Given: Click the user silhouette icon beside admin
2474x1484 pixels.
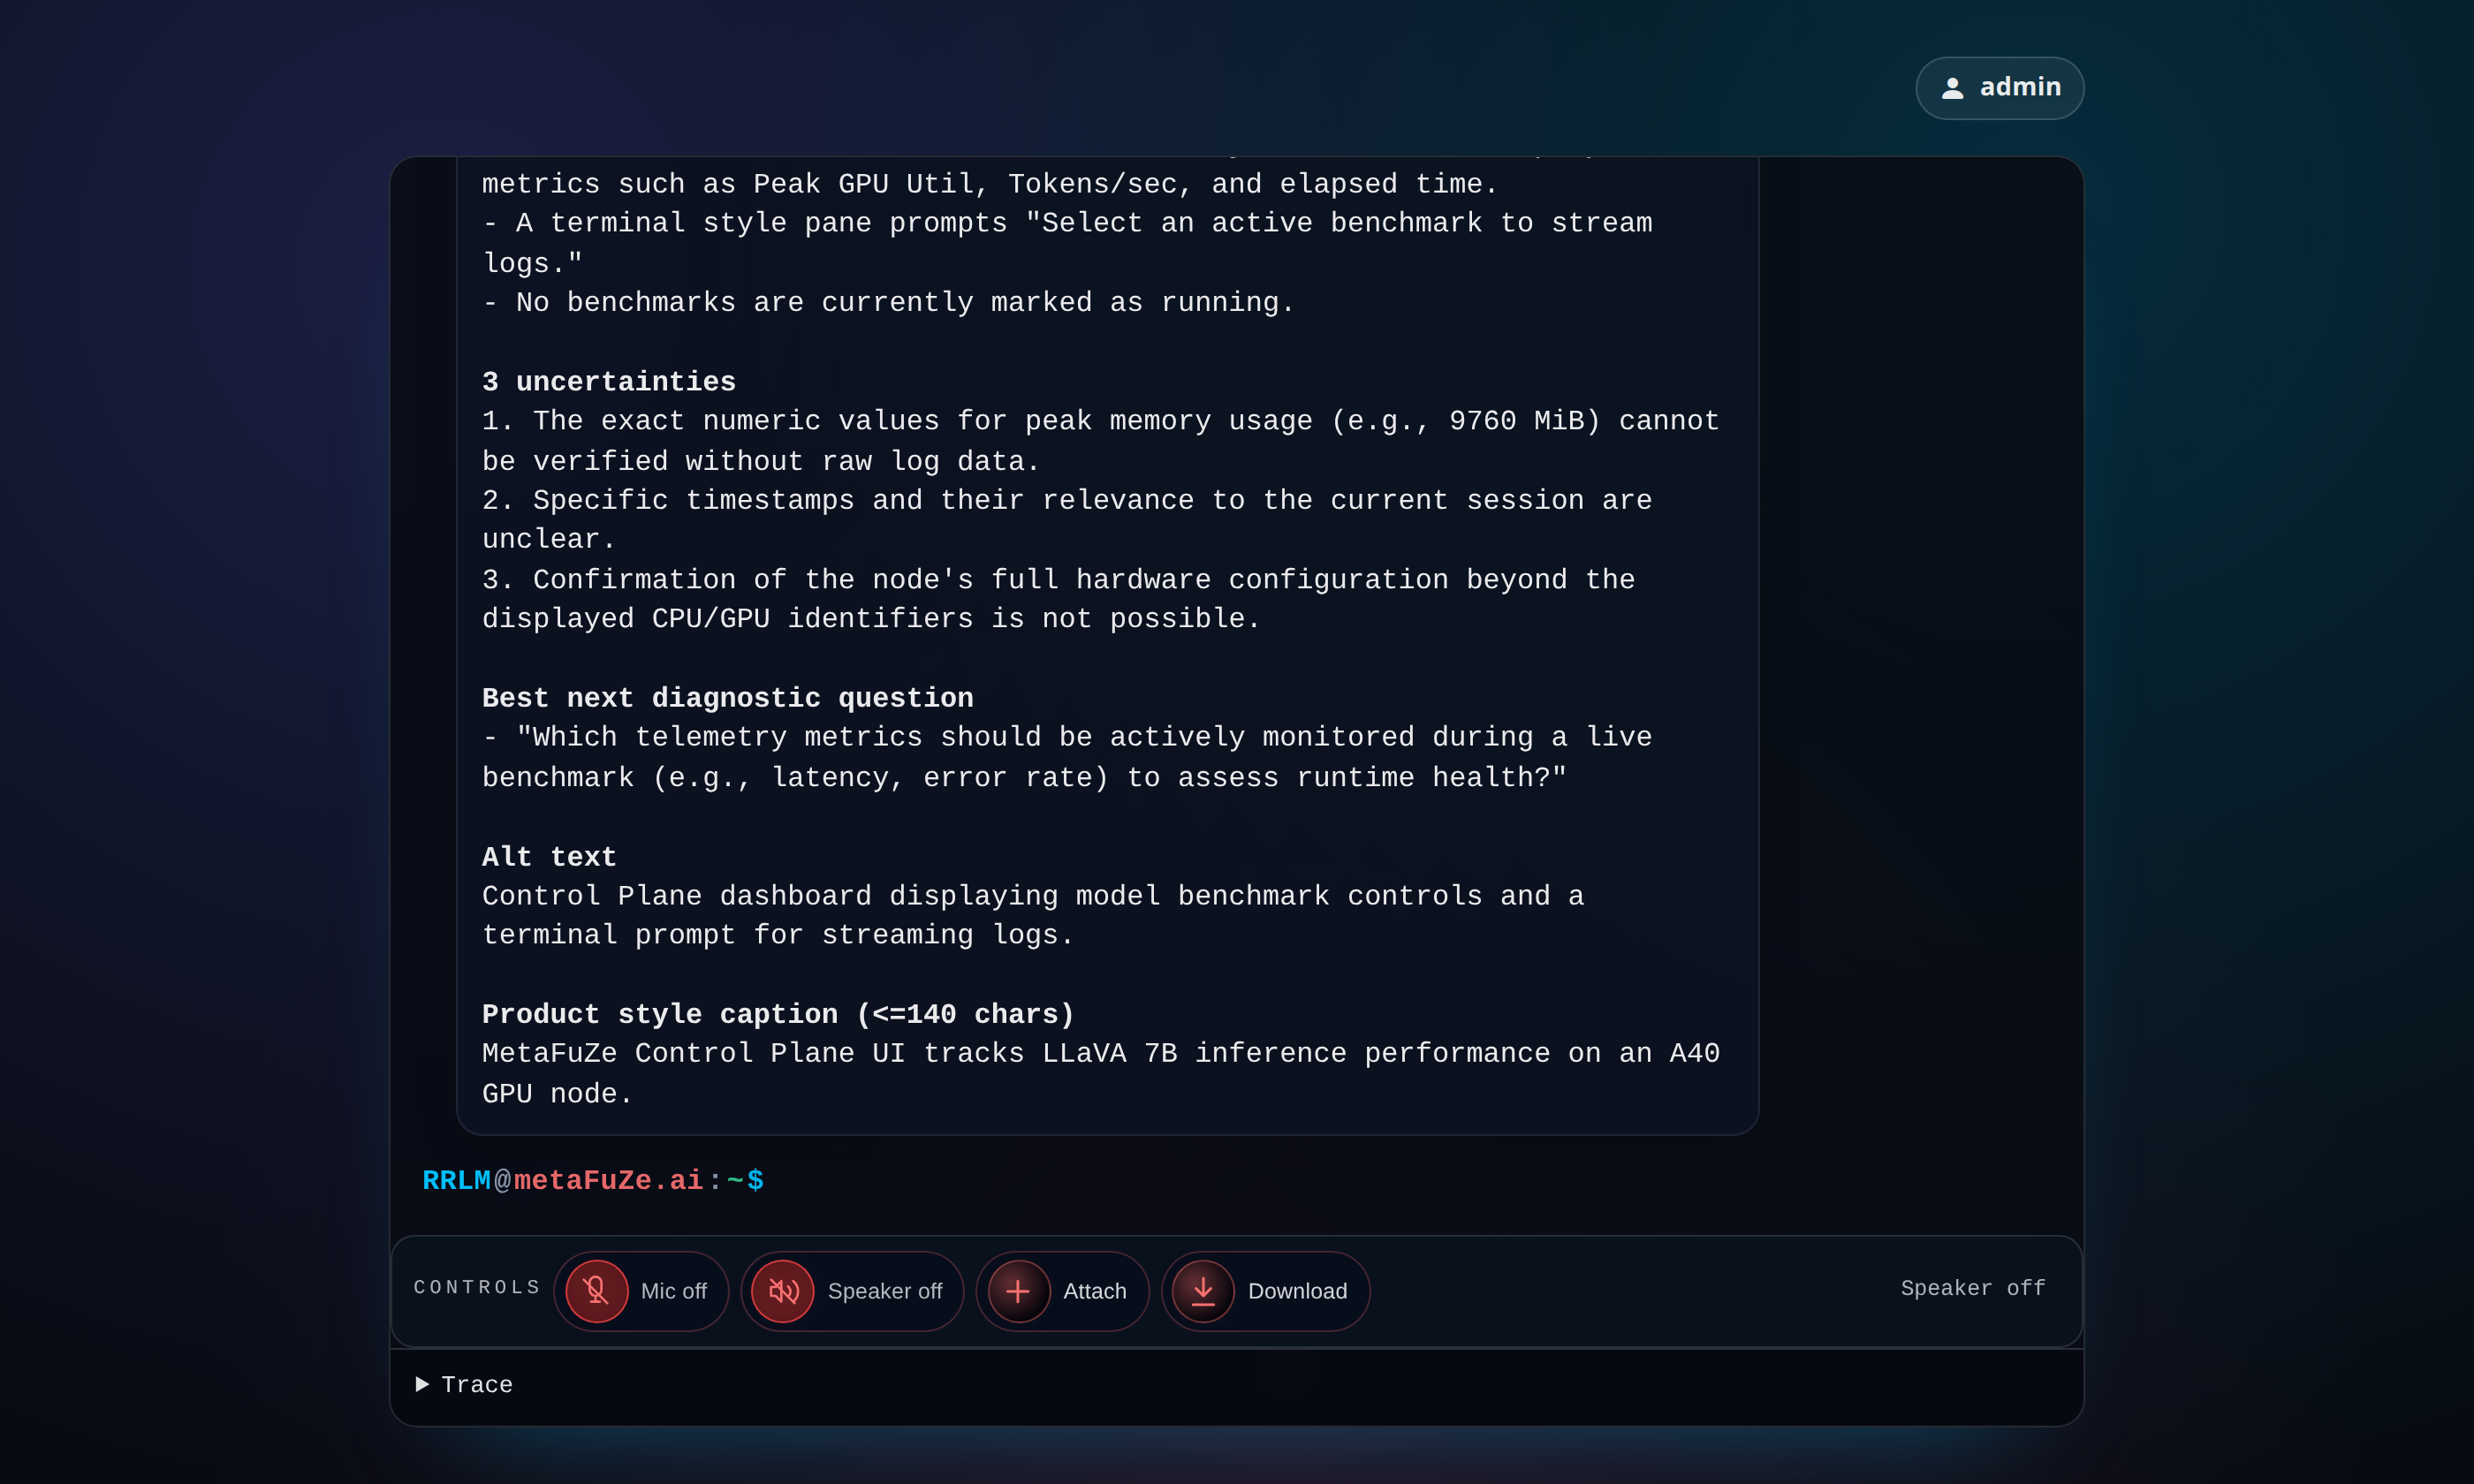Looking at the screenshot, I should 1952,88.
